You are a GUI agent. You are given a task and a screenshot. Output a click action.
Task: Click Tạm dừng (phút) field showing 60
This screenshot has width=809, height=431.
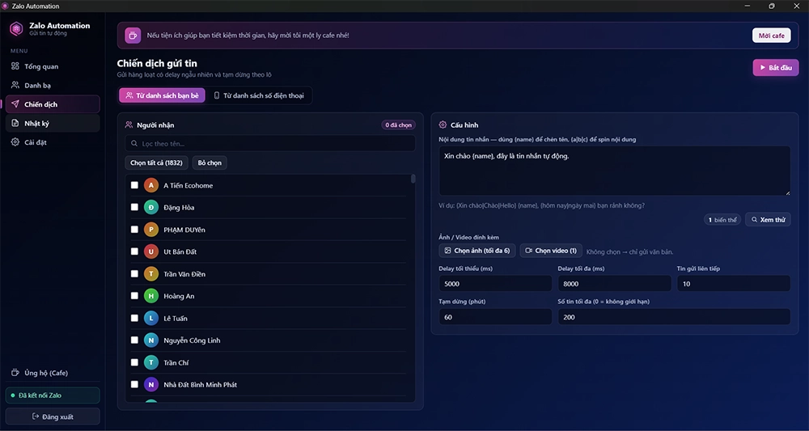(495, 317)
